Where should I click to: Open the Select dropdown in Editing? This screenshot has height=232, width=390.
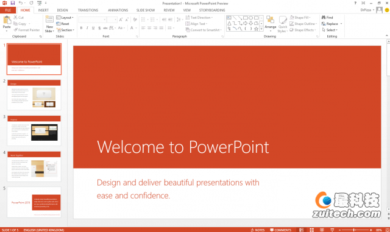click(330, 30)
